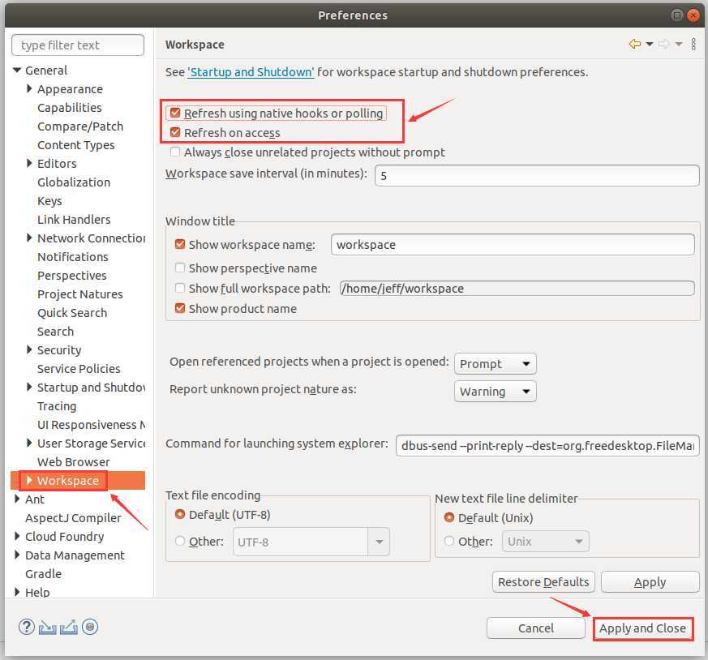Select Capabilities in the preferences tree
708x660 pixels.
[x=70, y=108]
